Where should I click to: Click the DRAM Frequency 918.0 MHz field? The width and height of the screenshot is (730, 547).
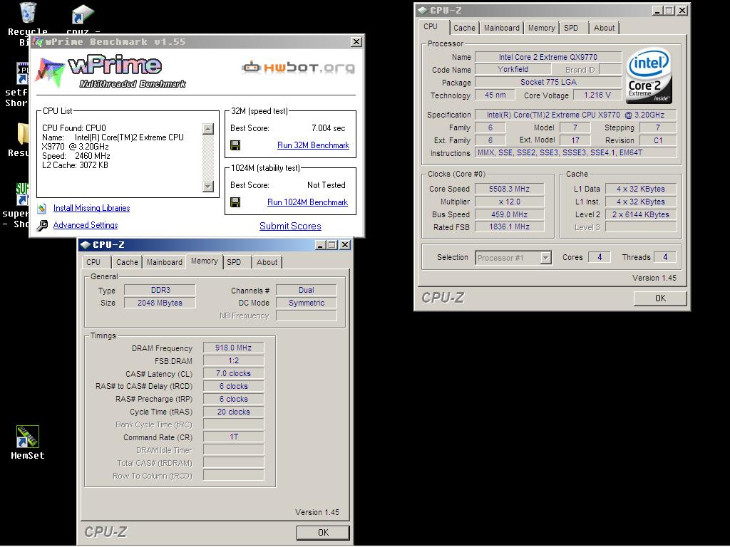(233, 348)
